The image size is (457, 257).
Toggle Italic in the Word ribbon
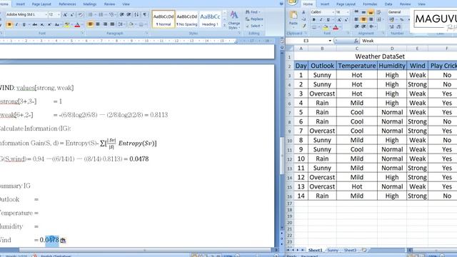tap(16, 24)
